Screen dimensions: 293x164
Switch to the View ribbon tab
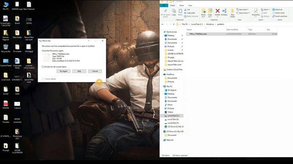tap(190, 5)
